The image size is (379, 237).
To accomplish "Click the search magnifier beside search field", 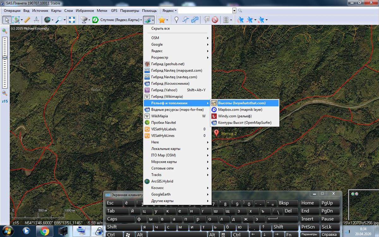I will coord(240,10).
